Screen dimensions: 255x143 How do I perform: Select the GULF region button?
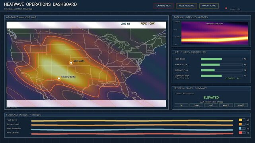pyautogui.click(x=211, y=105)
